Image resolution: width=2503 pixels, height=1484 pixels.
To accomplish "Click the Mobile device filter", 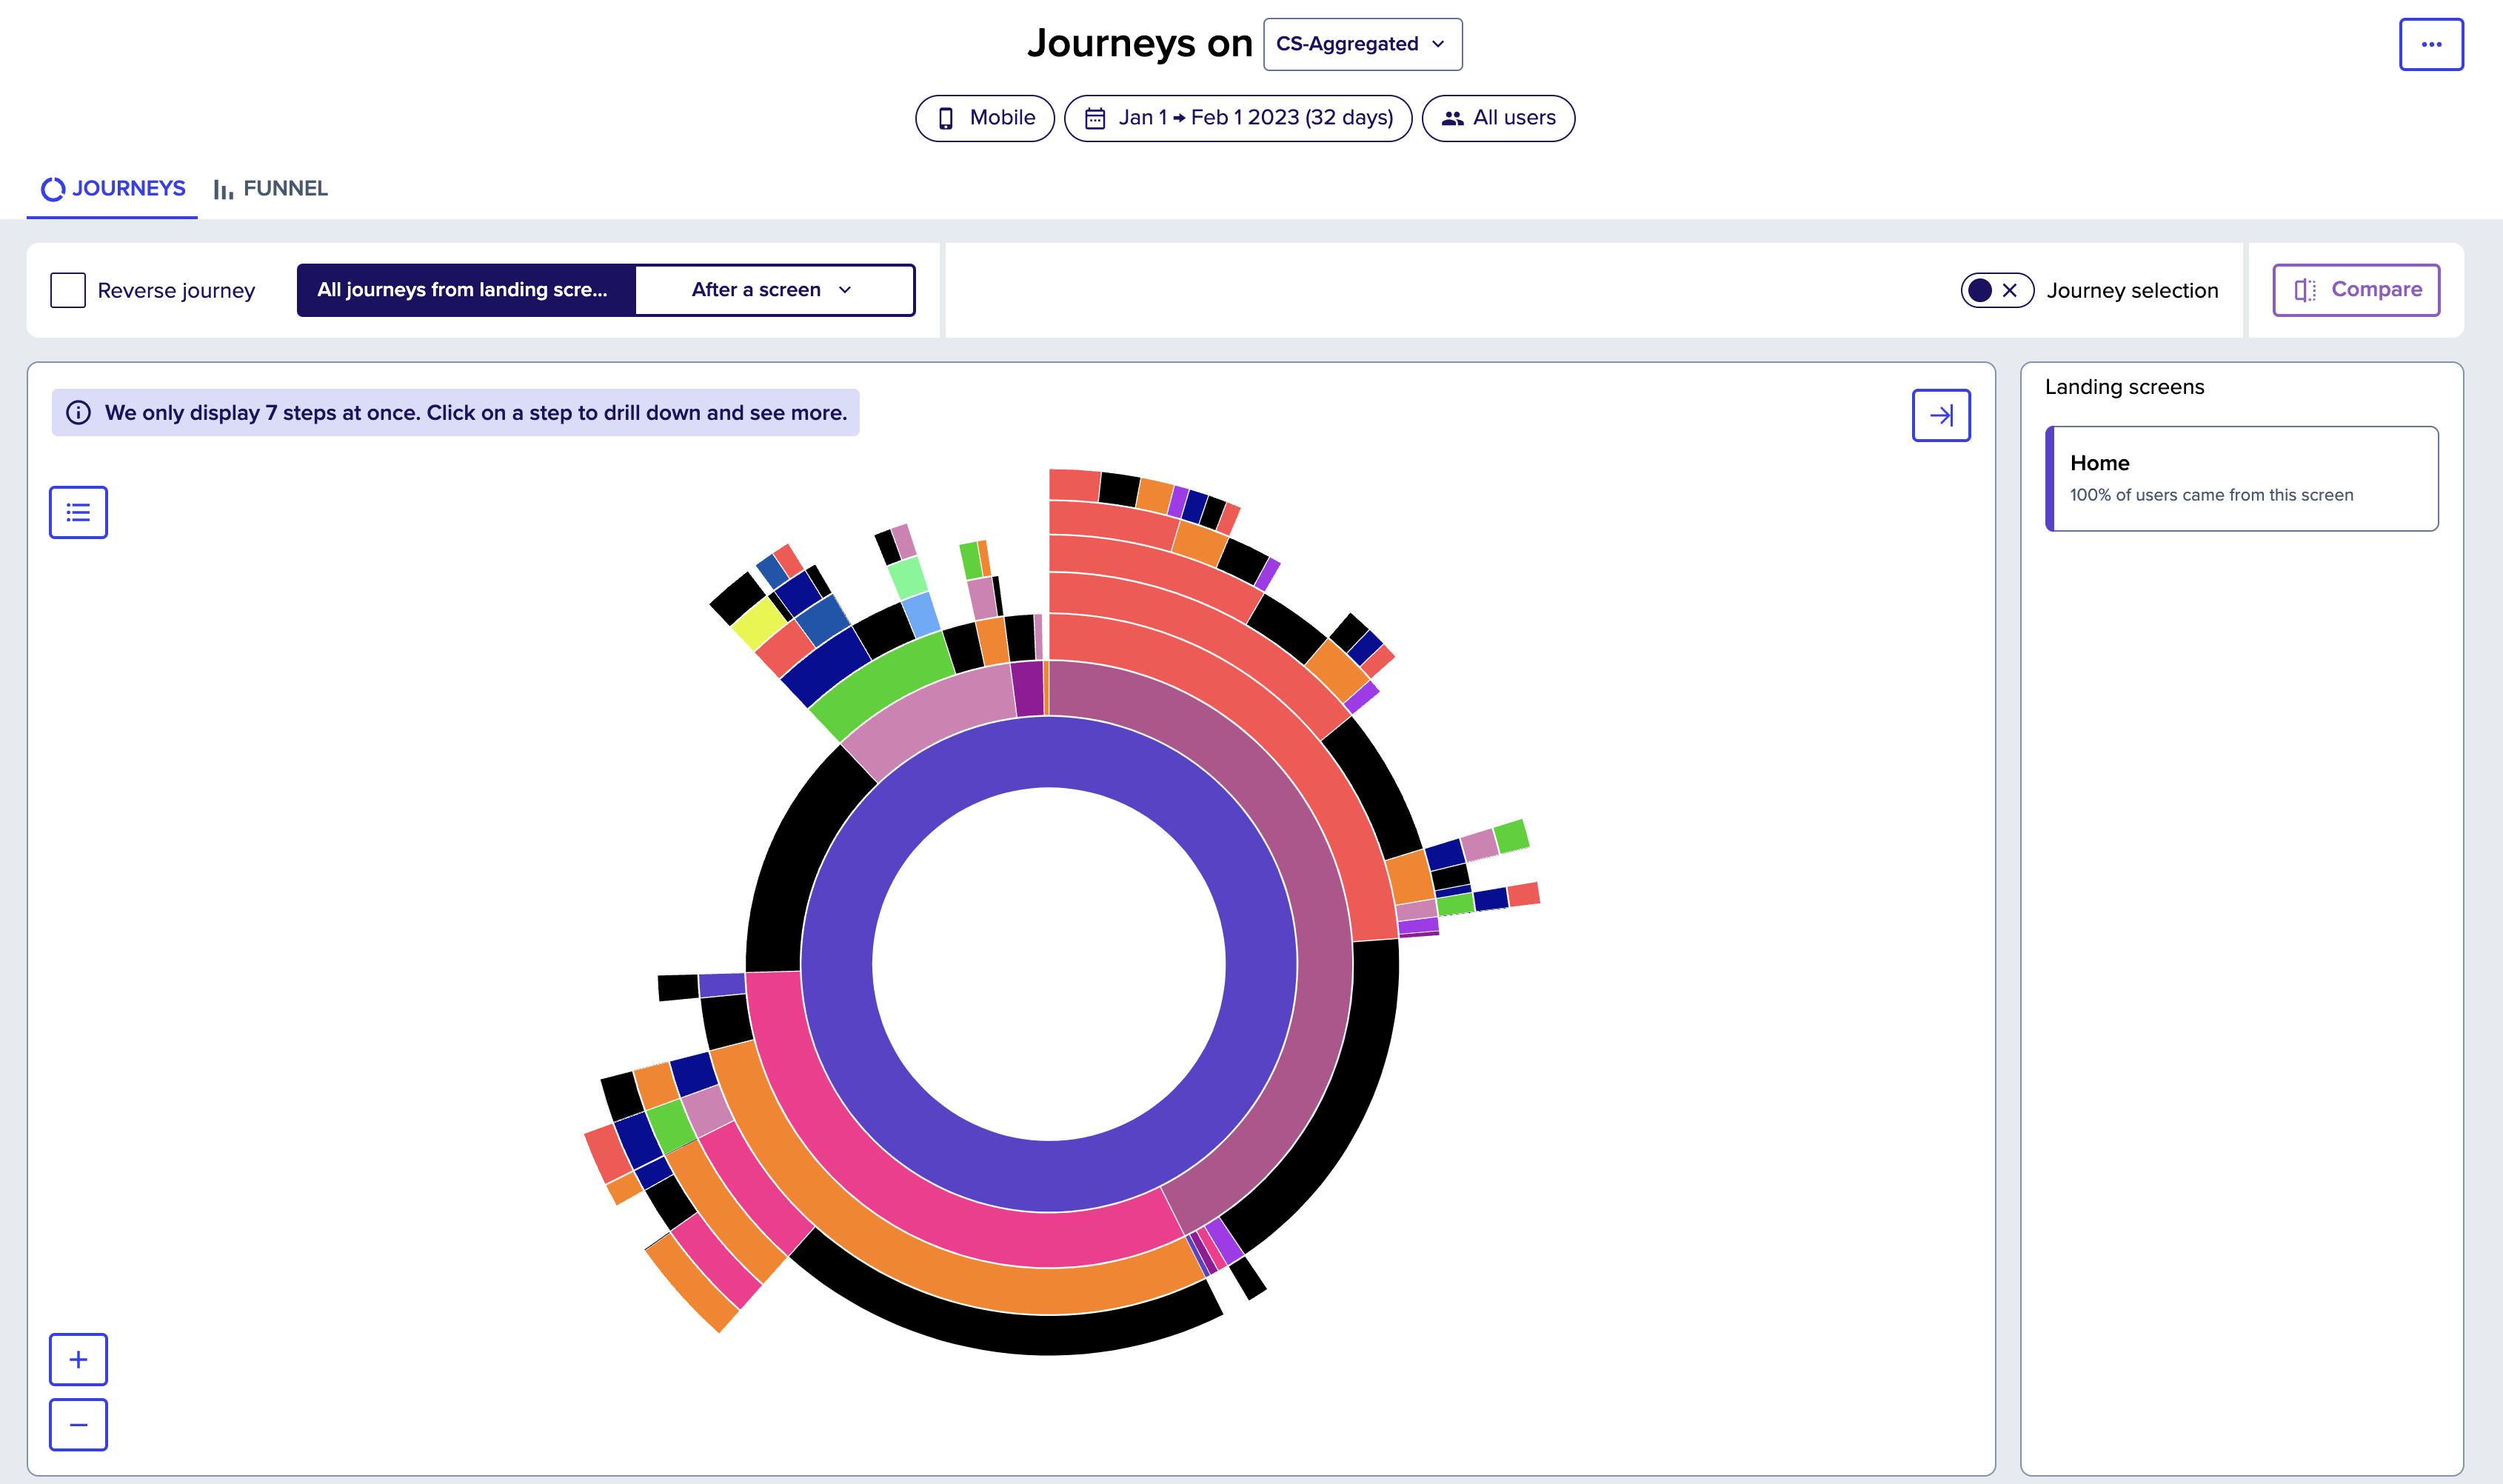I will tap(984, 118).
